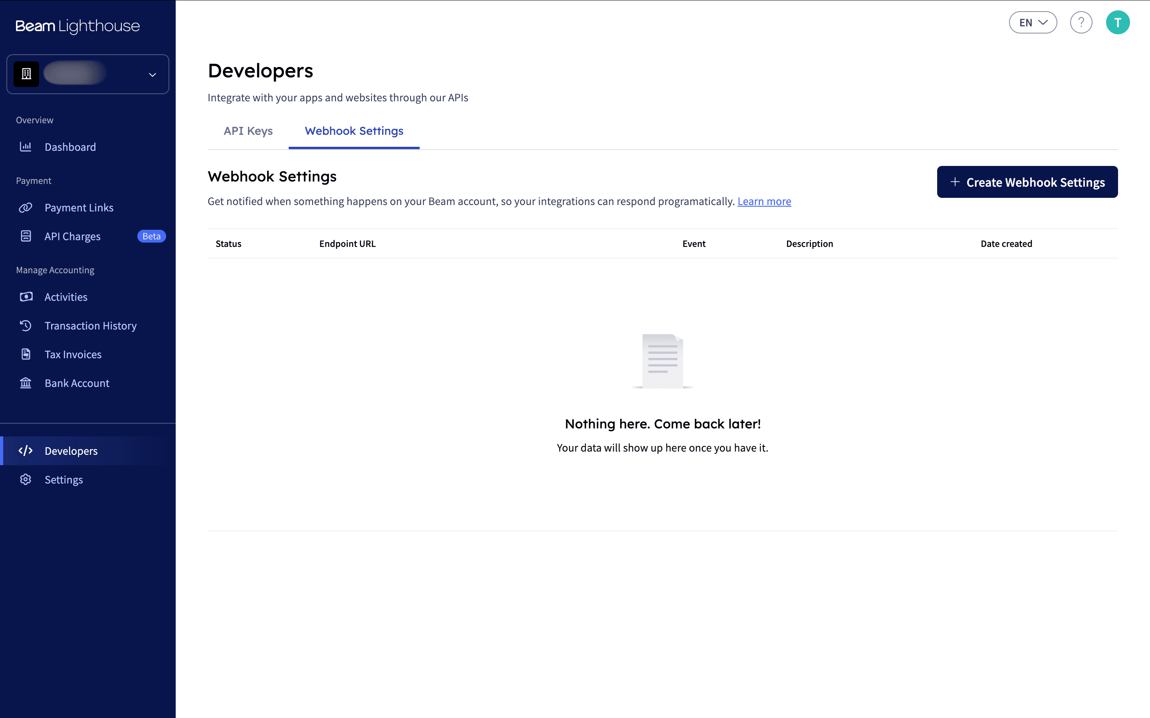Viewport: 1150px width, 718px height.
Task: Select the Dashboard chart icon
Action: coord(26,147)
